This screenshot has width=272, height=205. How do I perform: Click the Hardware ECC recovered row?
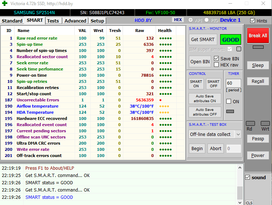click(x=93, y=118)
